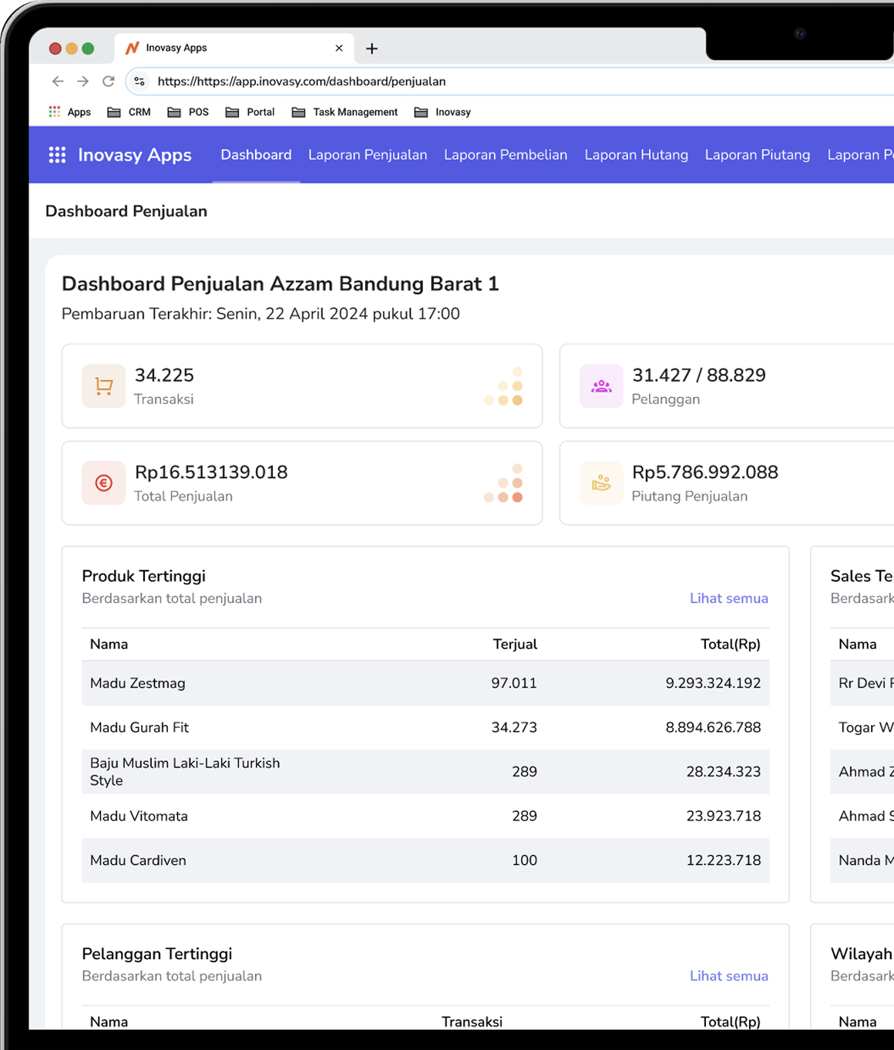Click the 34.273 sold value
This screenshot has width=894, height=1050.
(514, 727)
